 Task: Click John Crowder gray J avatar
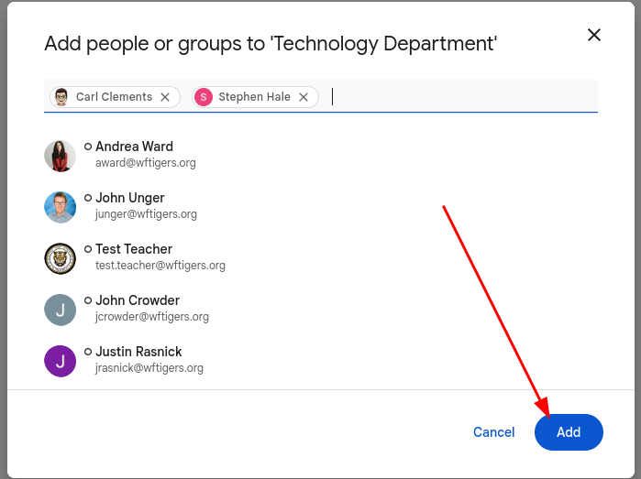(x=61, y=310)
